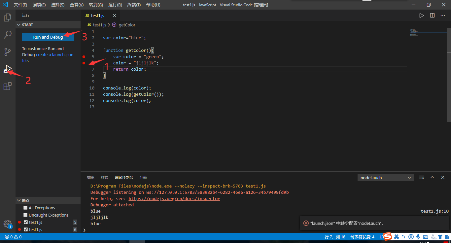Viewport: 451px width, 243px height.
Task: Open the test1.js:10 source link
Action: [434, 211]
